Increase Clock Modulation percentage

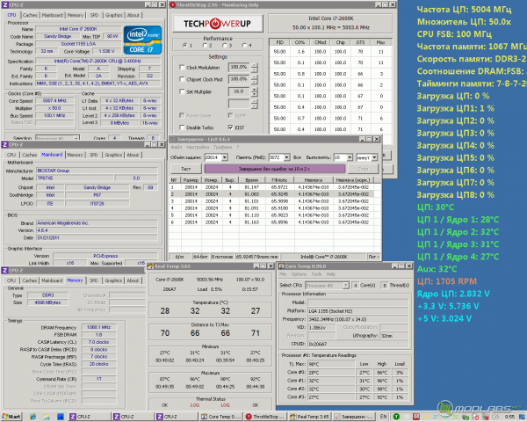pyautogui.click(x=255, y=65)
